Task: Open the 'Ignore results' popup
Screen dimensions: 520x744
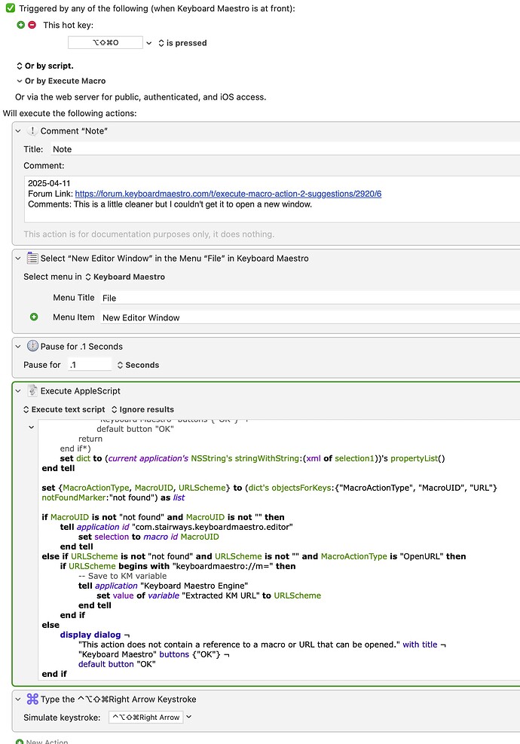Action: tap(142, 409)
